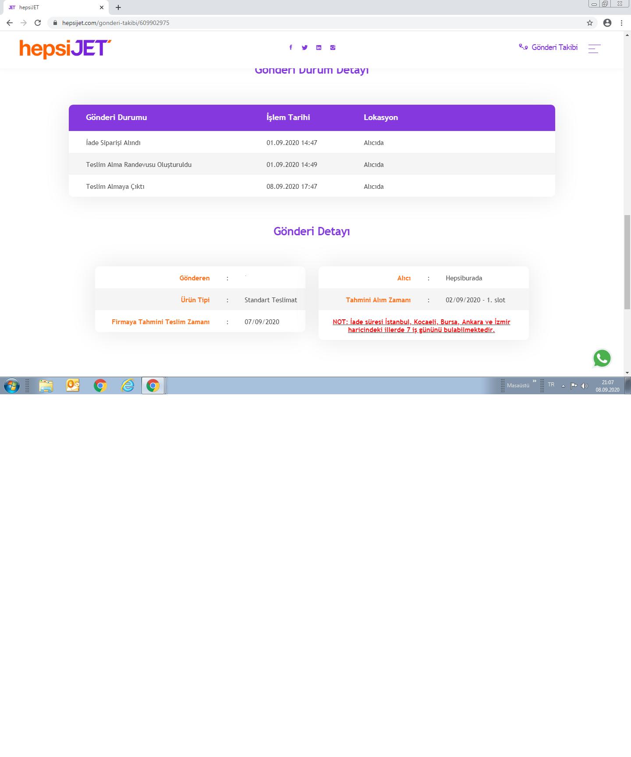Click 'Hepsiburada' recipient value
The height and width of the screenshot is (757, 631).
coord(464,278)
